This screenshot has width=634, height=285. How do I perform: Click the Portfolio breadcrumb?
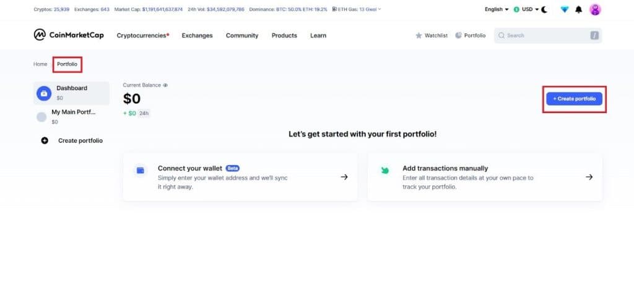pyautogui.click(x=67, y=64)
